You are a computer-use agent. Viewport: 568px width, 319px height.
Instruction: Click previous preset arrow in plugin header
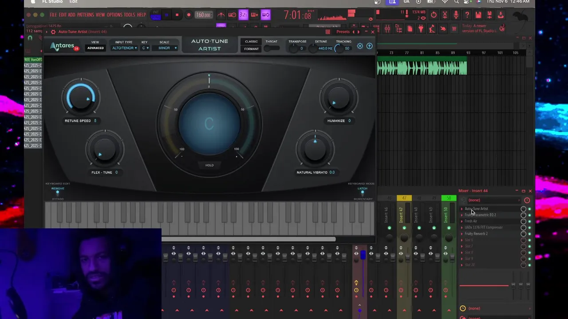click(x=353, y=32)
